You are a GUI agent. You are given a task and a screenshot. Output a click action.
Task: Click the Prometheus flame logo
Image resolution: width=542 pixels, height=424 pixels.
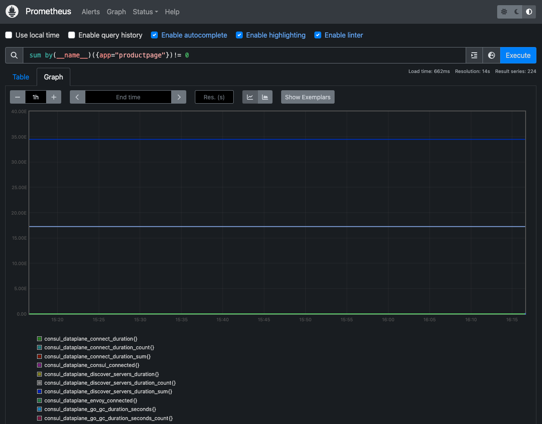12,12
